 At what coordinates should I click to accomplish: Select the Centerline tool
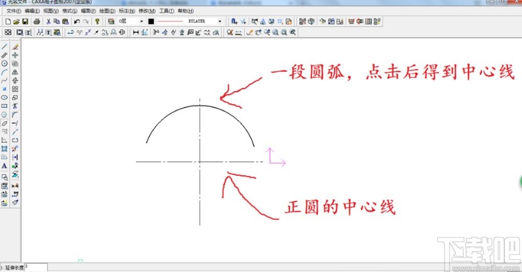[4, 123]
